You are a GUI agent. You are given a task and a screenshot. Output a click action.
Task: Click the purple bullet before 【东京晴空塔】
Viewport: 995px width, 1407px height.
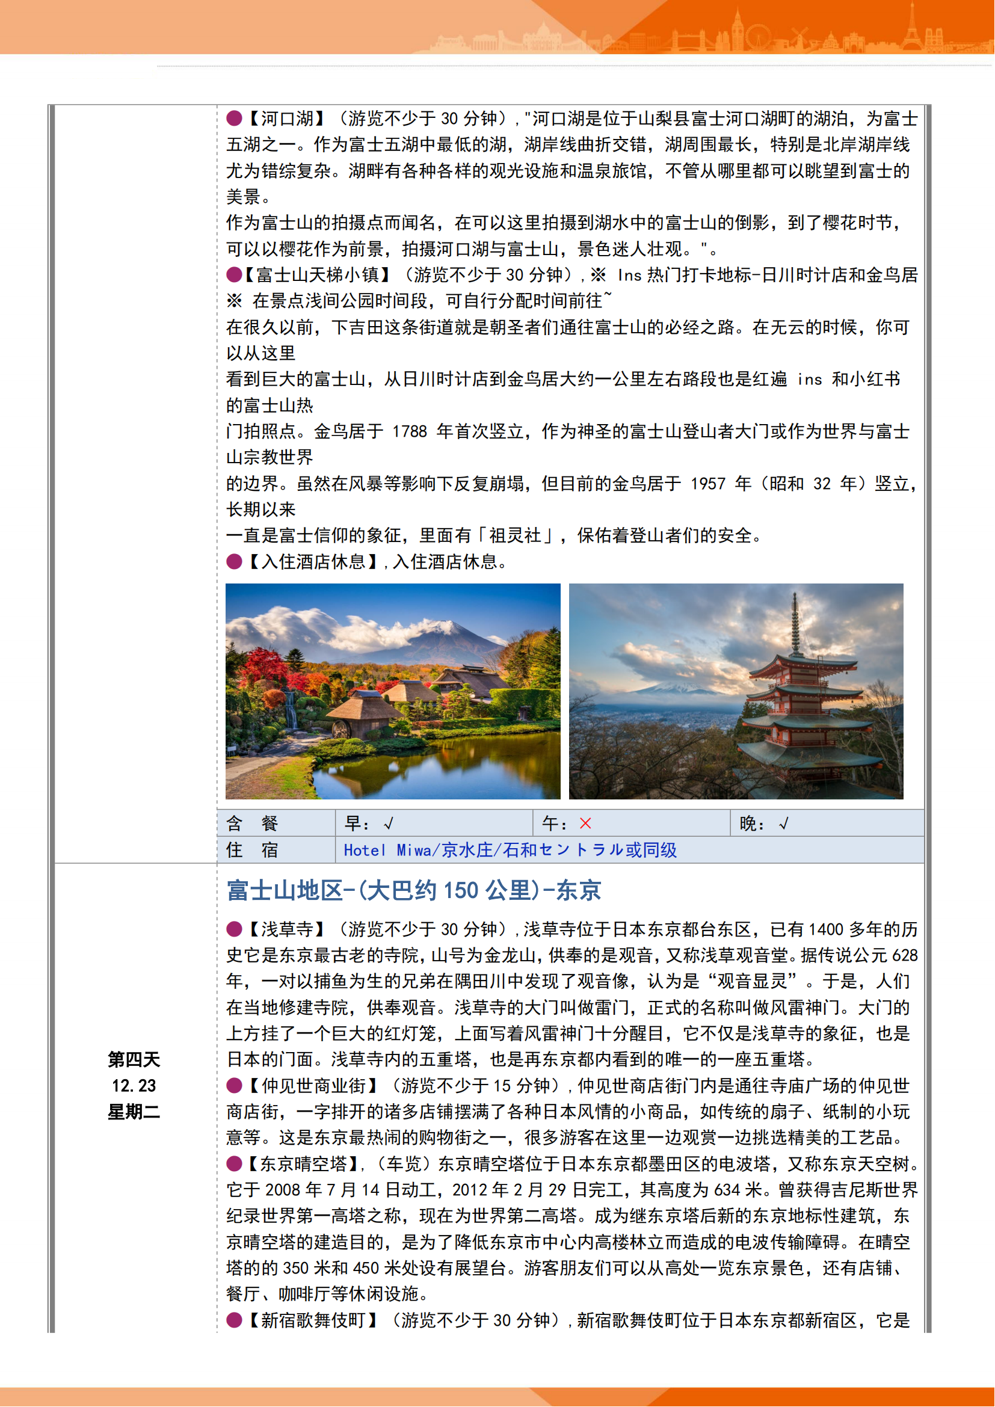[234, 1163]
